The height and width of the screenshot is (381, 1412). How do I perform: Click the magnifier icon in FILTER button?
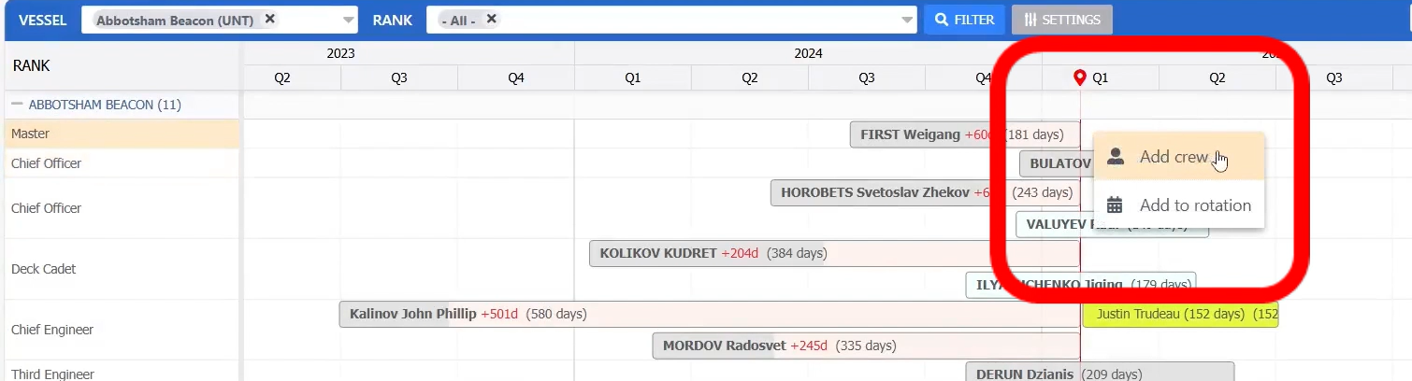coord(942,20)
